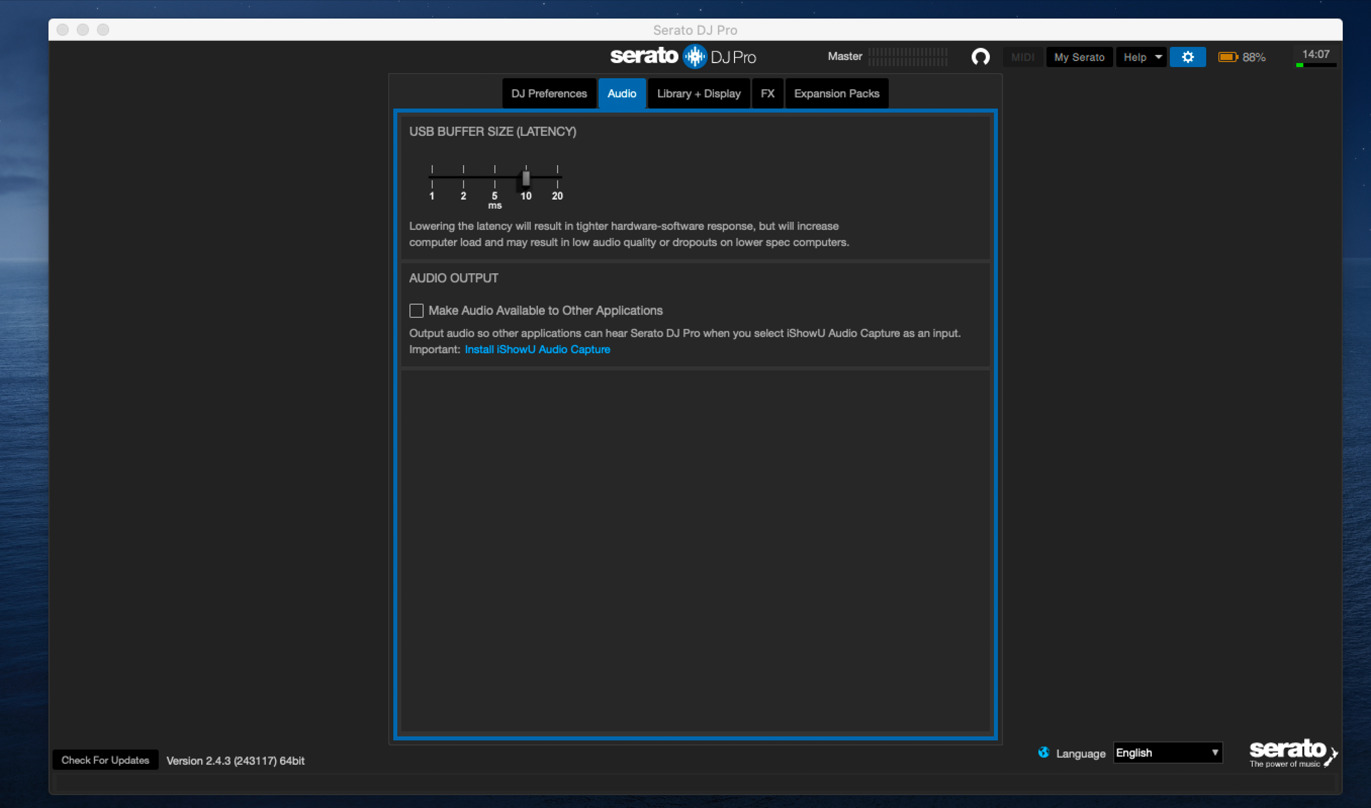Click the Check For Updates button
Screen dimensions: 1371x808
tap(105, 760)
